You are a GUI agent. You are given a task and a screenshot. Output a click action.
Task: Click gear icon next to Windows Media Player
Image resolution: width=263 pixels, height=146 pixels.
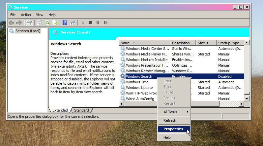(123, 54)
